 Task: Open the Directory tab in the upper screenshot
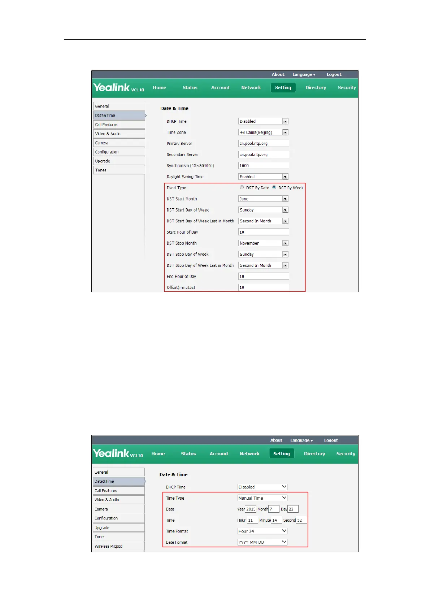pyautogui.click(x=316, y=88)
